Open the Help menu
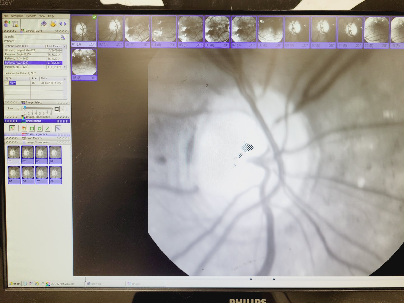 tap(51, 16)
